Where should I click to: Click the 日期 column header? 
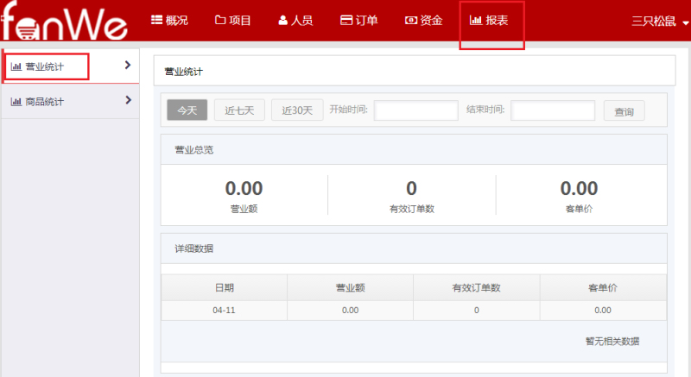(x=224, y=287)
